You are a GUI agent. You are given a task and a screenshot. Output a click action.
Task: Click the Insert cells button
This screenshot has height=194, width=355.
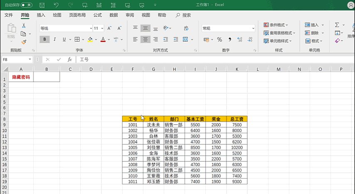coord(312,25)
